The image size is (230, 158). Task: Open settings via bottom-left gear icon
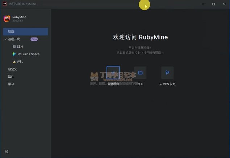click(7, 151)
